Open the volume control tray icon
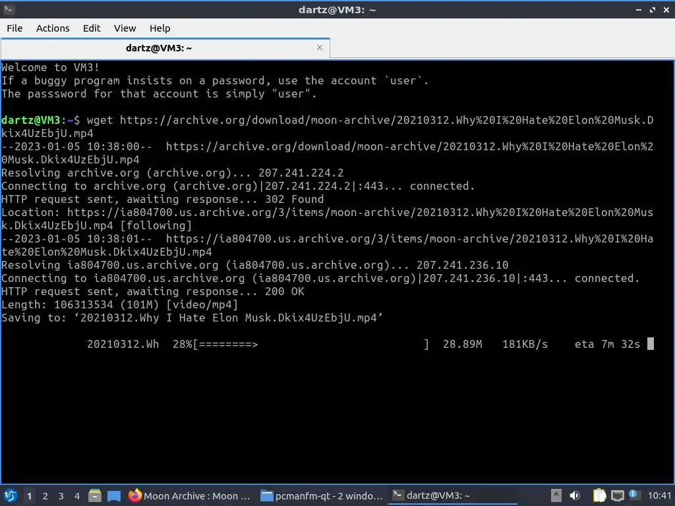 coord(575,495)
